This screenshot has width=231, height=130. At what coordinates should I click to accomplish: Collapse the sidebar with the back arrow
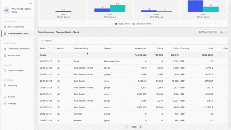[31, 4]
